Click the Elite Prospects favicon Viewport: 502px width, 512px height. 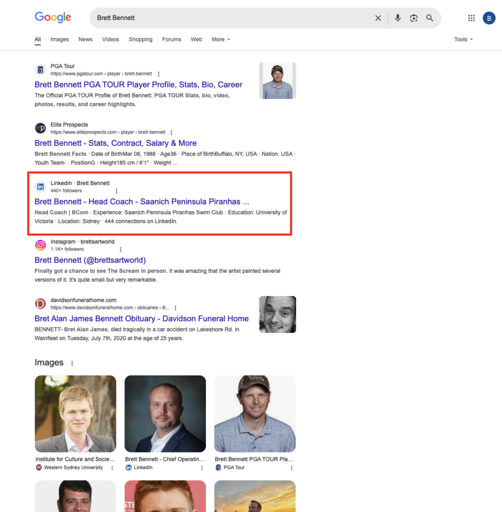(x=40, y=128)
